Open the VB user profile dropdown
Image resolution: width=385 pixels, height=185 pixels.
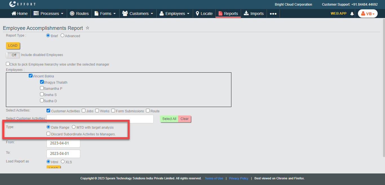tap(368, 14)
